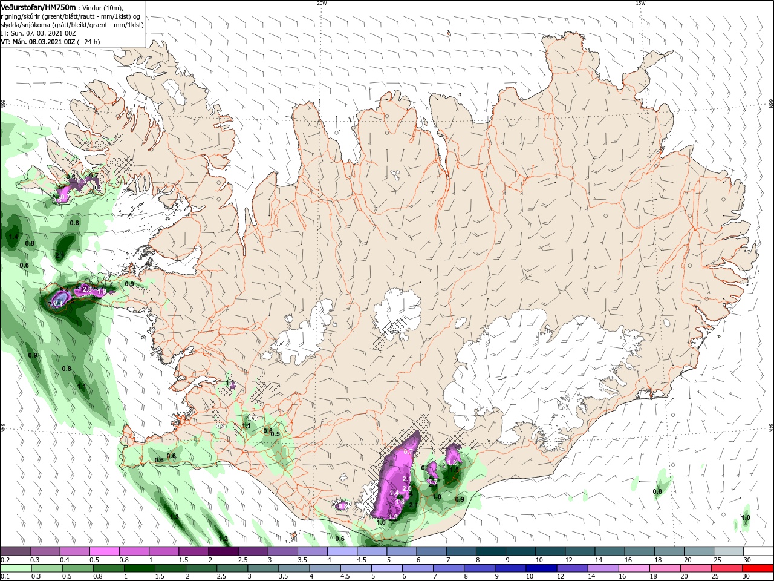Click the bright pink 0.5 swatch in upper legend
This screenshot has height=581, width=774.
105,551
